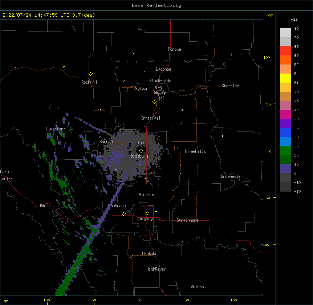Click the RedDeer city label
The width and height of the screenshot is (313, 305).
[160, 92]
